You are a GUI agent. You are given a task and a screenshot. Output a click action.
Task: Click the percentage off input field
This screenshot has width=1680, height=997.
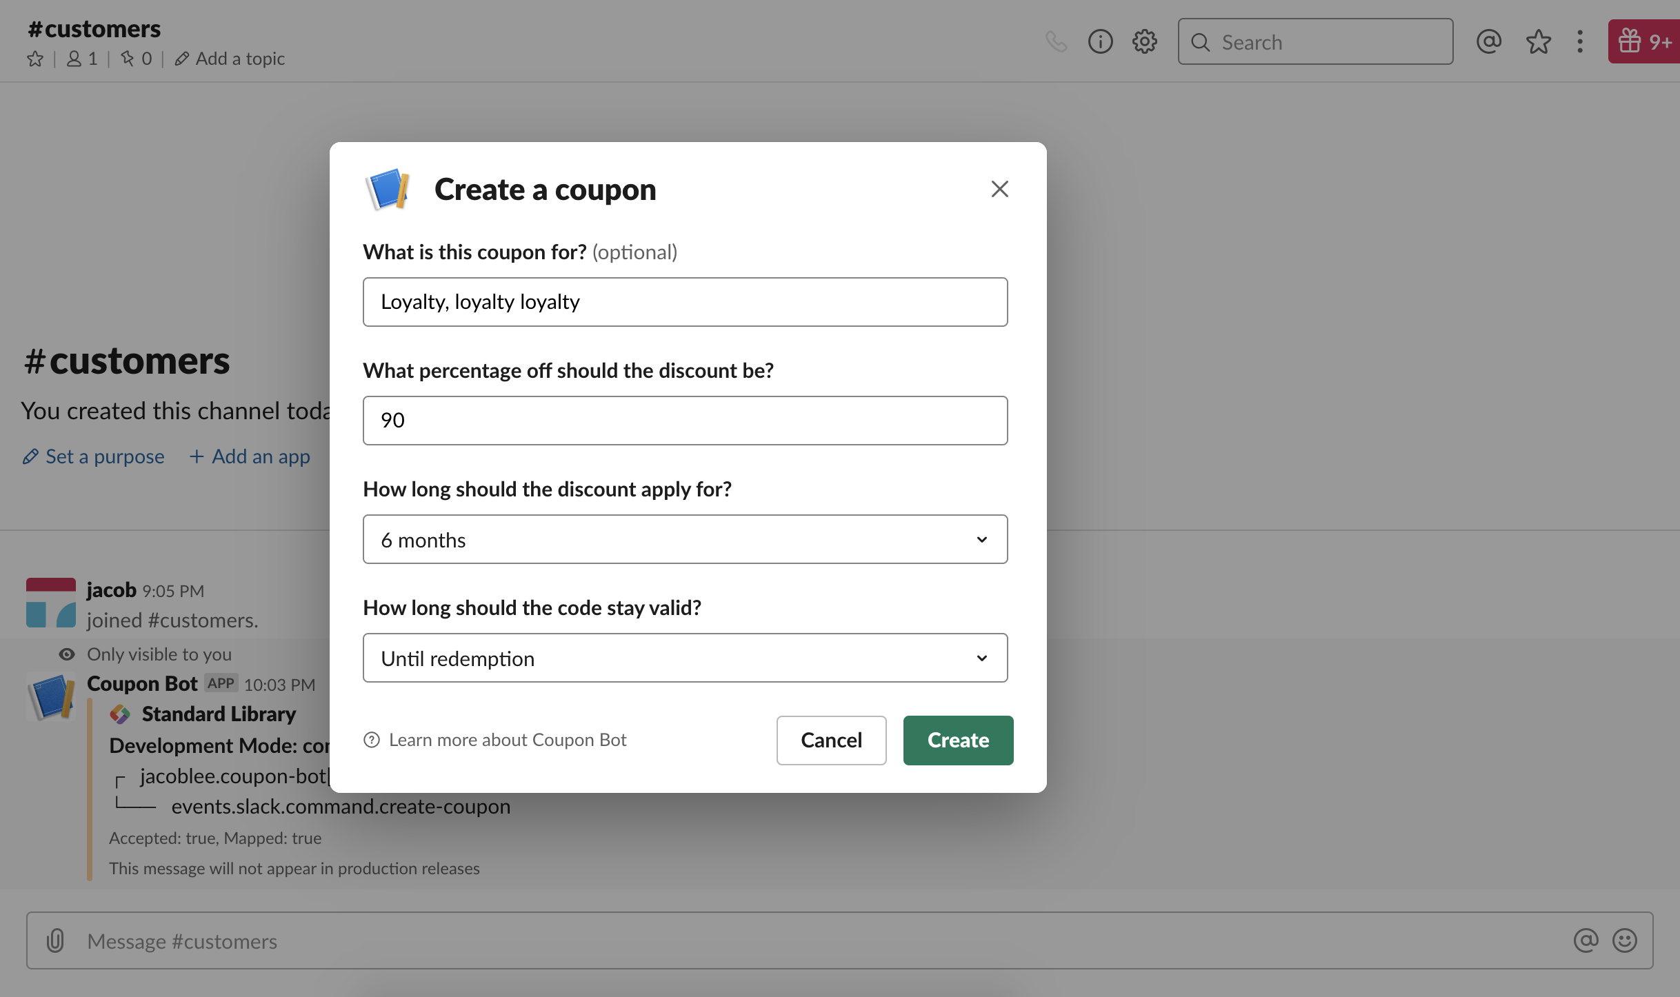coord(685,421)
